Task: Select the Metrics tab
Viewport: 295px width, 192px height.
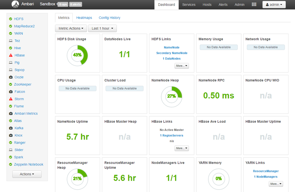Action: [x=64, y=18]
